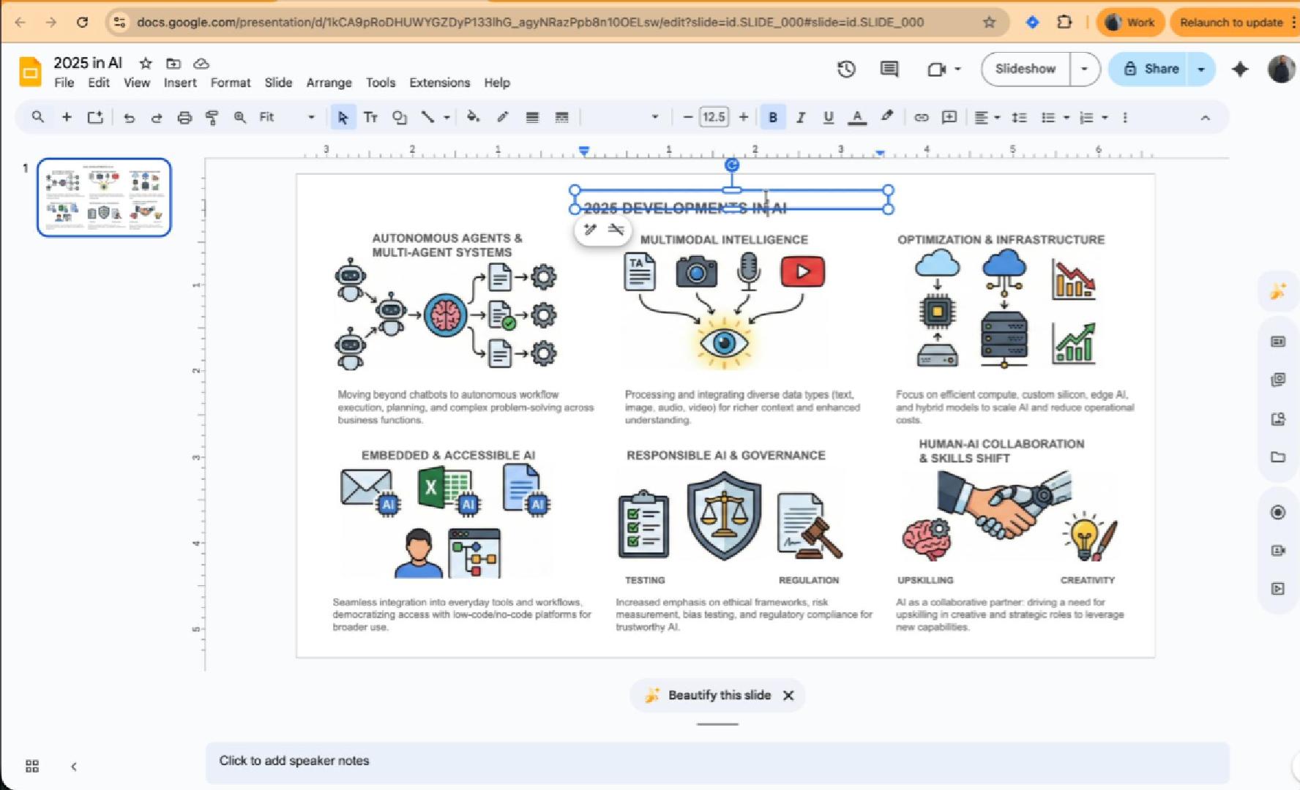The image size is (1300, 790).
Task: Click Beautify this slide
Action: [708, 695]
